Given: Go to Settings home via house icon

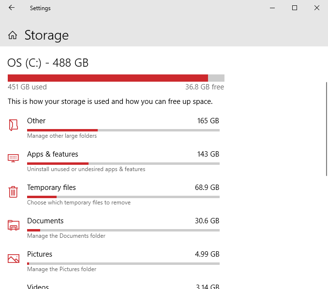Looking at the screenshot, I should [13, 35].
